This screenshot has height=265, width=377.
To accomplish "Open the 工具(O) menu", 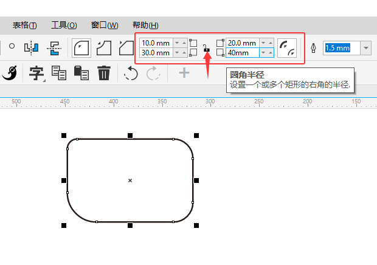I will click(64, 26).
